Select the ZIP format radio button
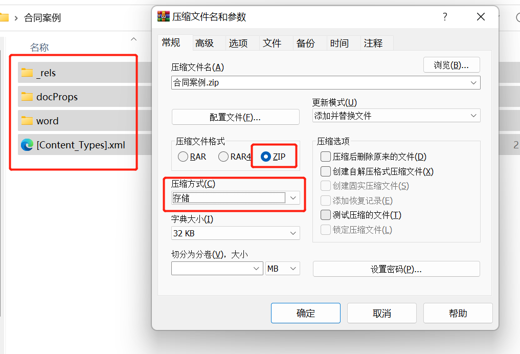Viewport: 520px width, 354px height. 266,157
